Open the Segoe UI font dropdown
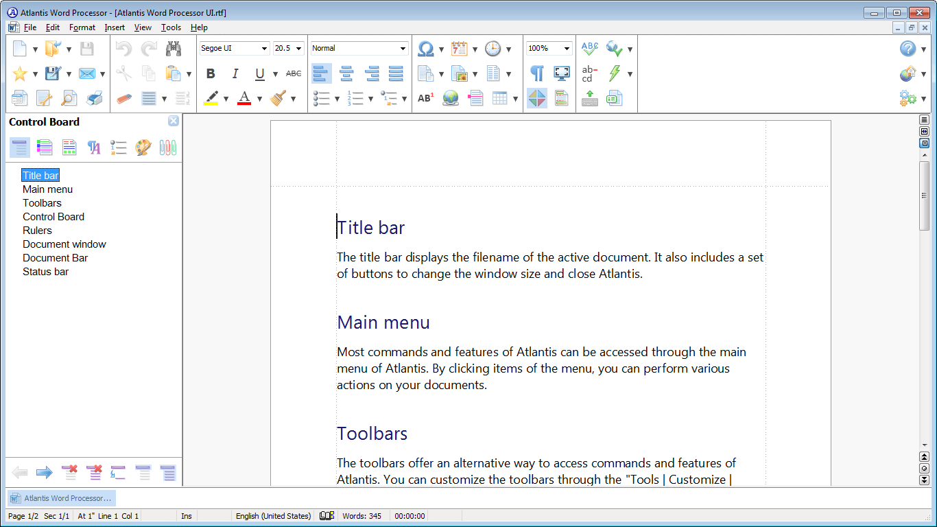Image resolution: width=937 pixels, height=527 pixels. click(x=264, y=49)
